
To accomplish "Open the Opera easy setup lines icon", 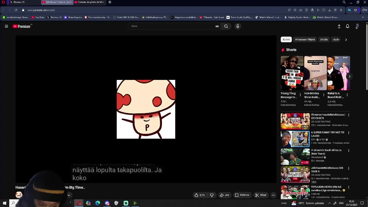I will click(x=335, y=10).
